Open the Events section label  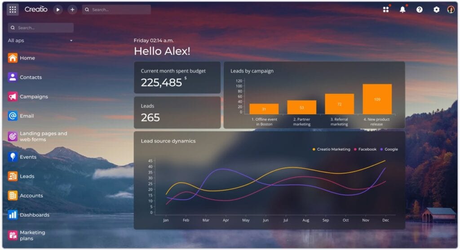pos(28,157)
